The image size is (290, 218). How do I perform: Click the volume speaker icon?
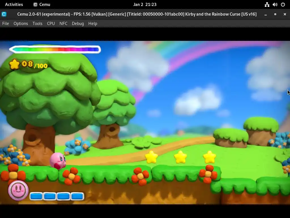point(275,5)
